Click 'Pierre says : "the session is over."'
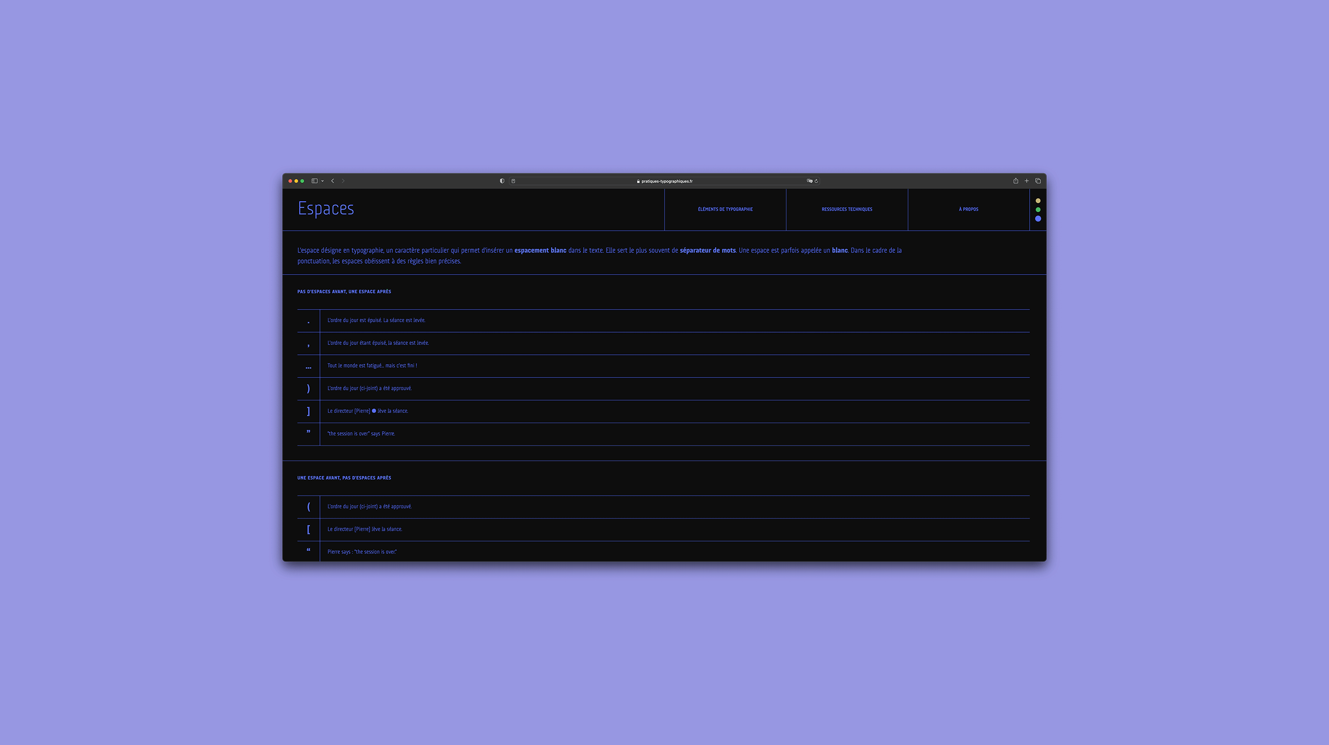The width and height of the screenshot is (1329, 745). [362, 552]
